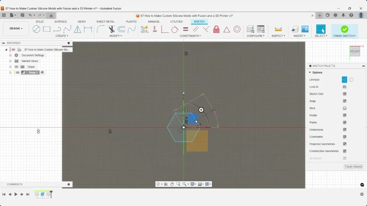Open the CONFIGURE dropdown menu

click(256, 36)
